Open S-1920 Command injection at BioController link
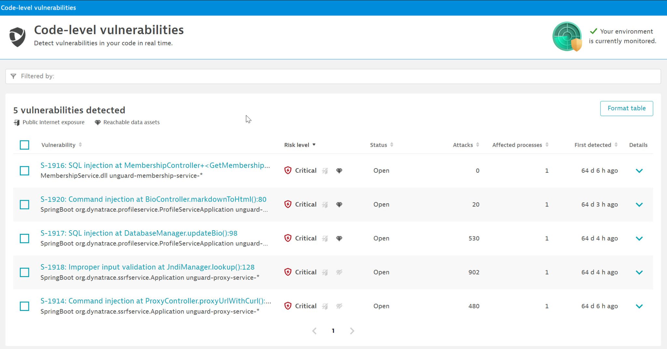Screen dimensions: 667x349 click(153, 199)
